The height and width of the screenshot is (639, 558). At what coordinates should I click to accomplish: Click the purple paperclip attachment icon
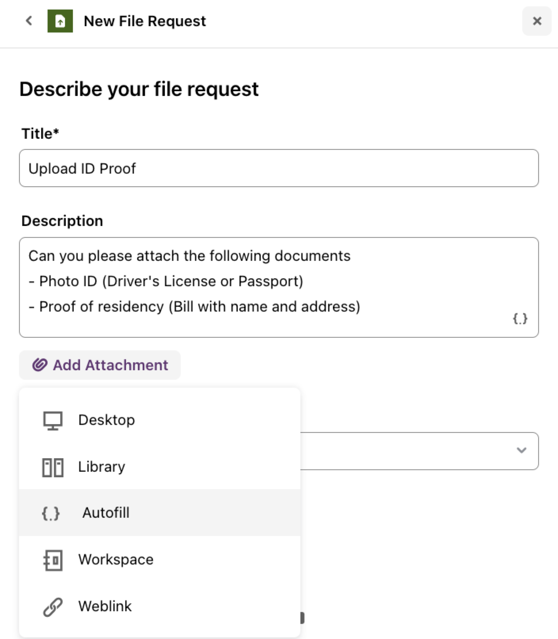40,365
